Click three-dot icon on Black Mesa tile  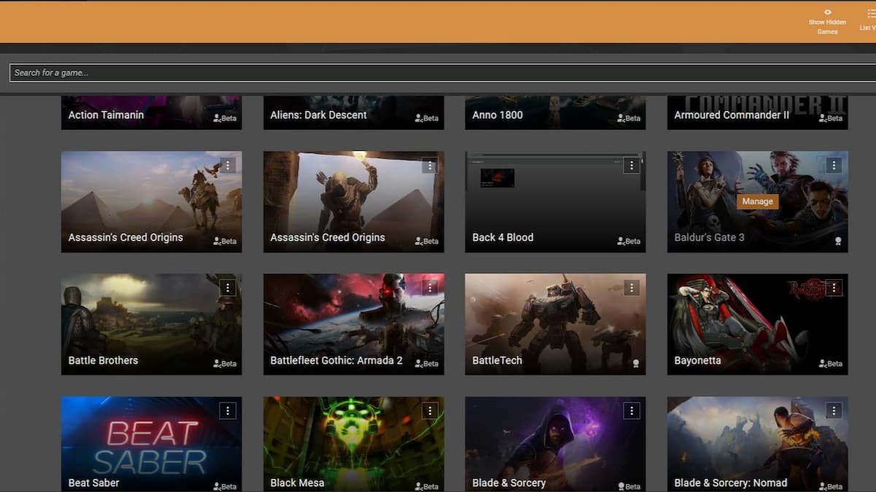430,411
